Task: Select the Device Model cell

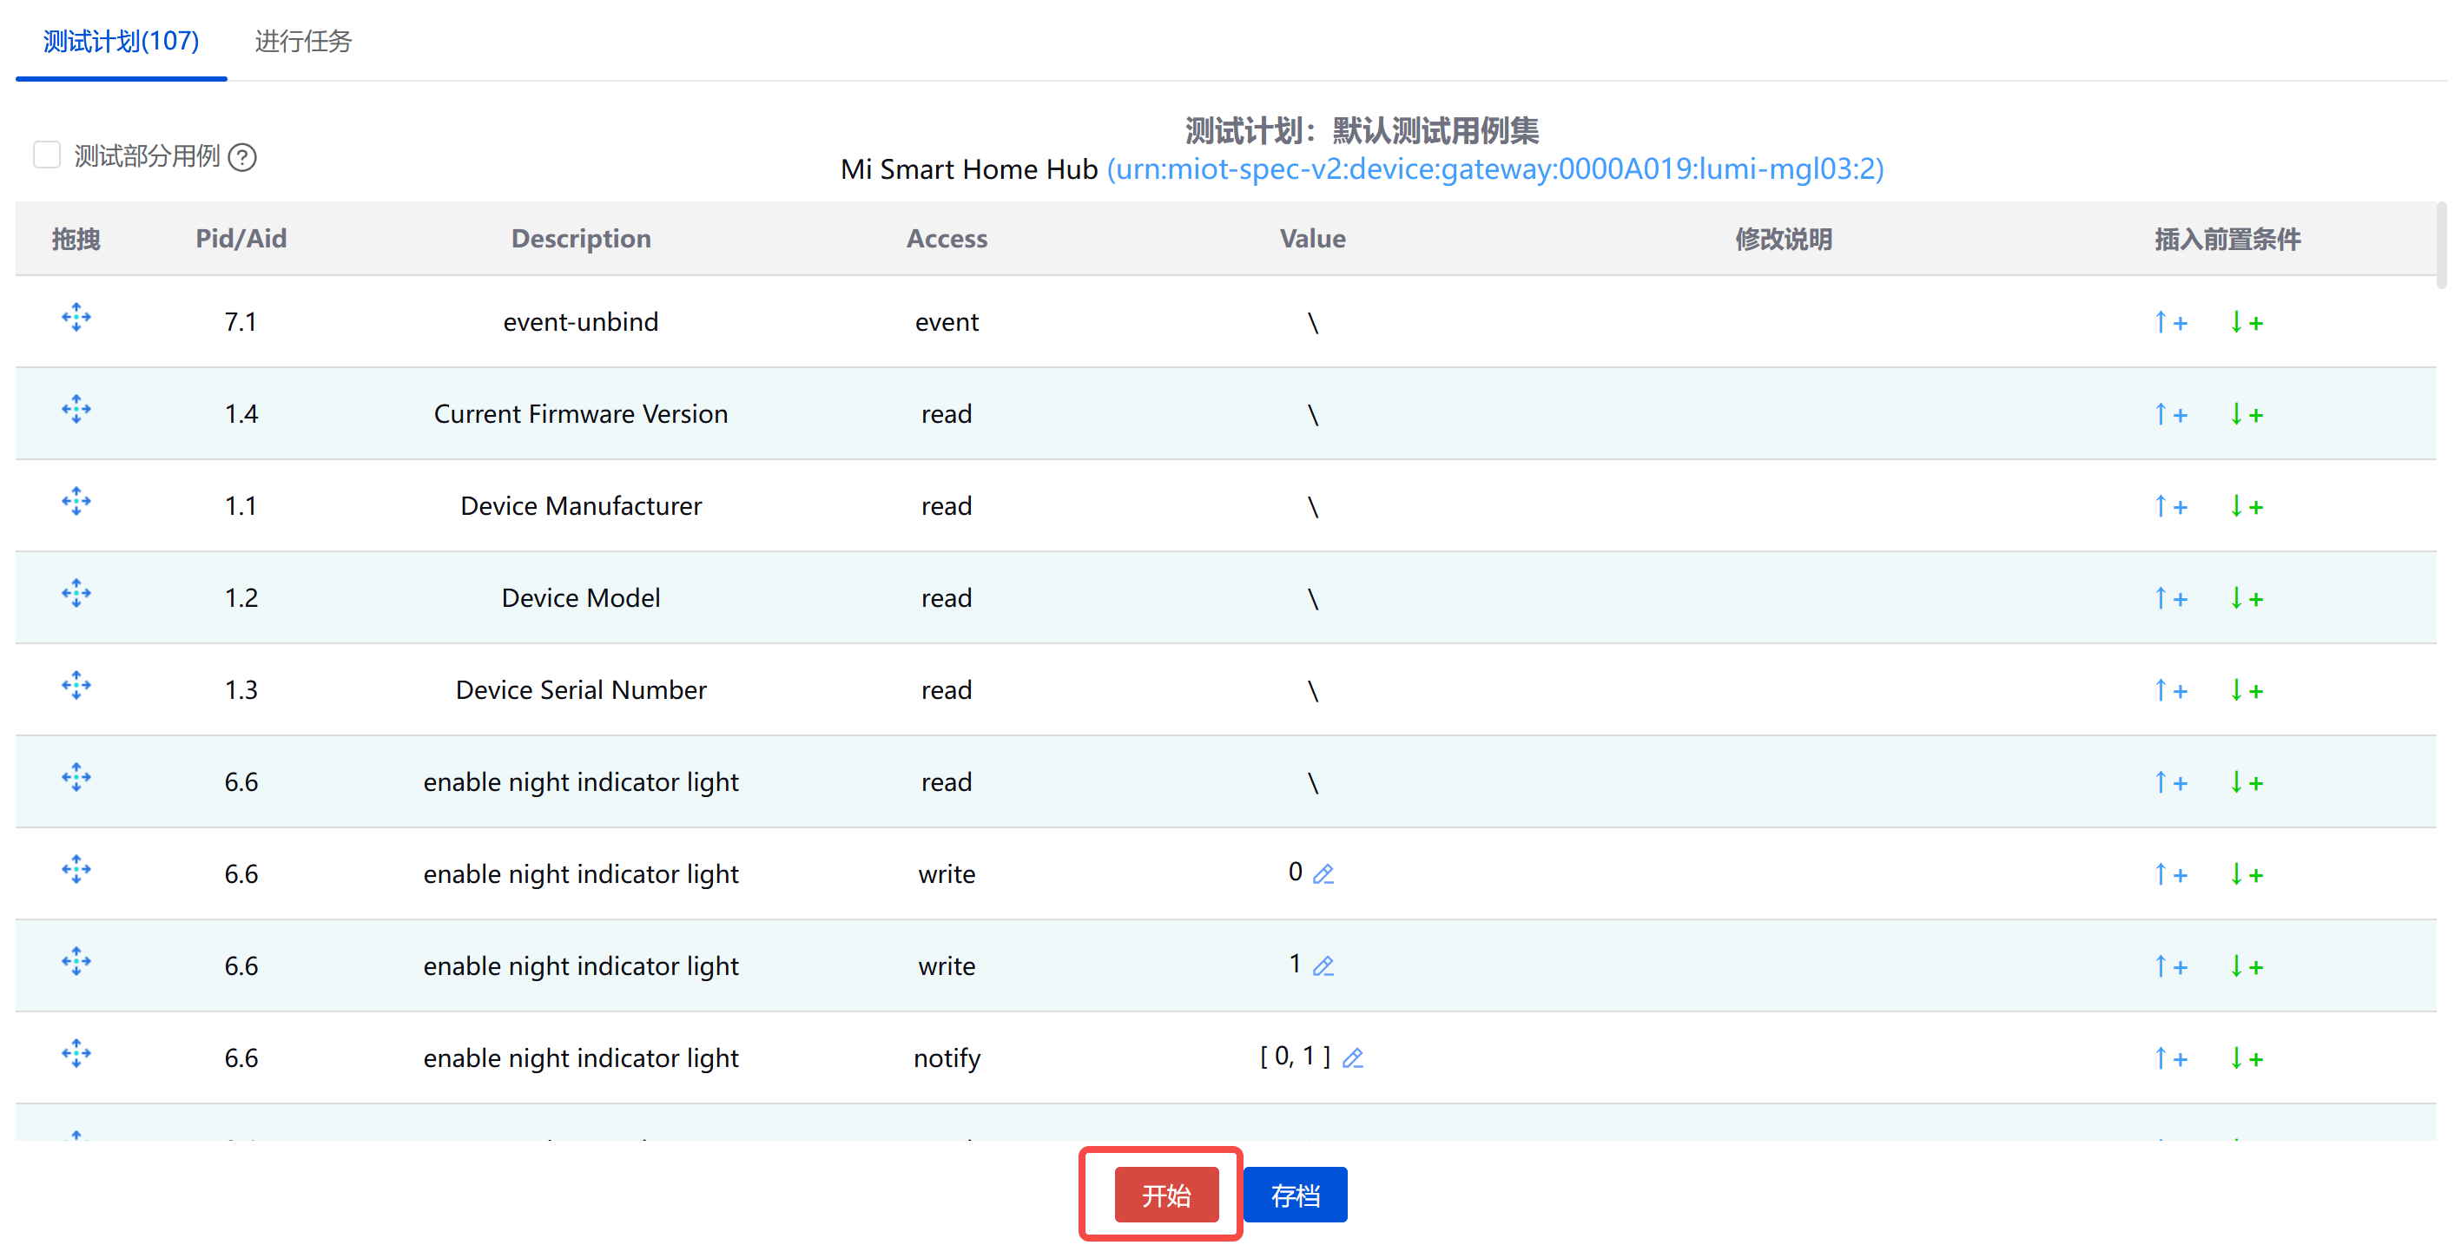Action: [x=581, y=598]
